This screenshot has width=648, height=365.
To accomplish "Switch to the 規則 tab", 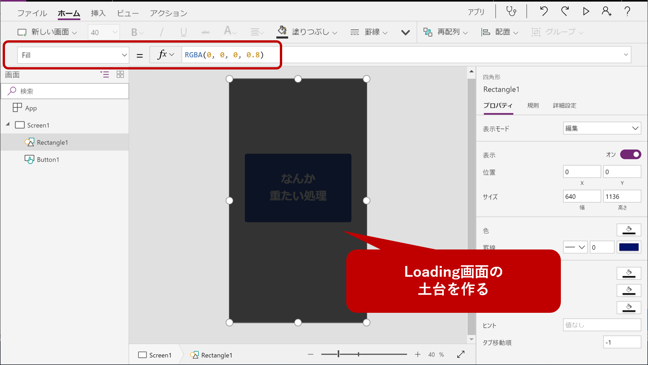I will click(533, 106).
